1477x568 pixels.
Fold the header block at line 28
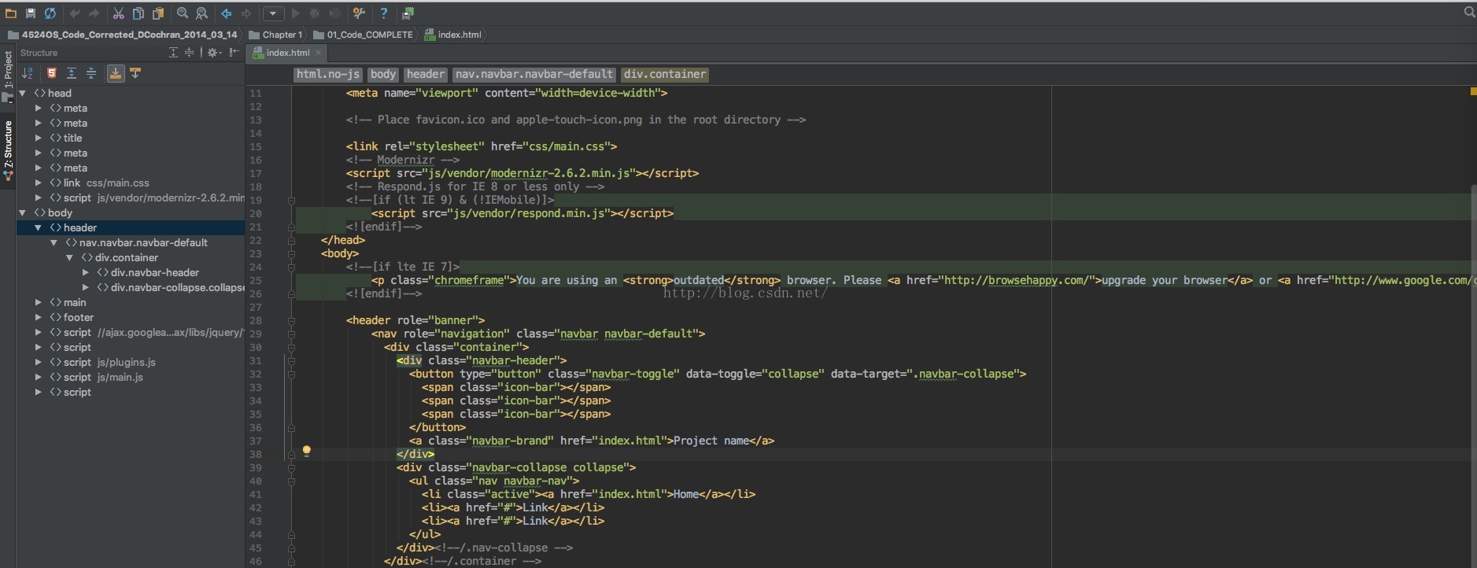click(291, 320)
